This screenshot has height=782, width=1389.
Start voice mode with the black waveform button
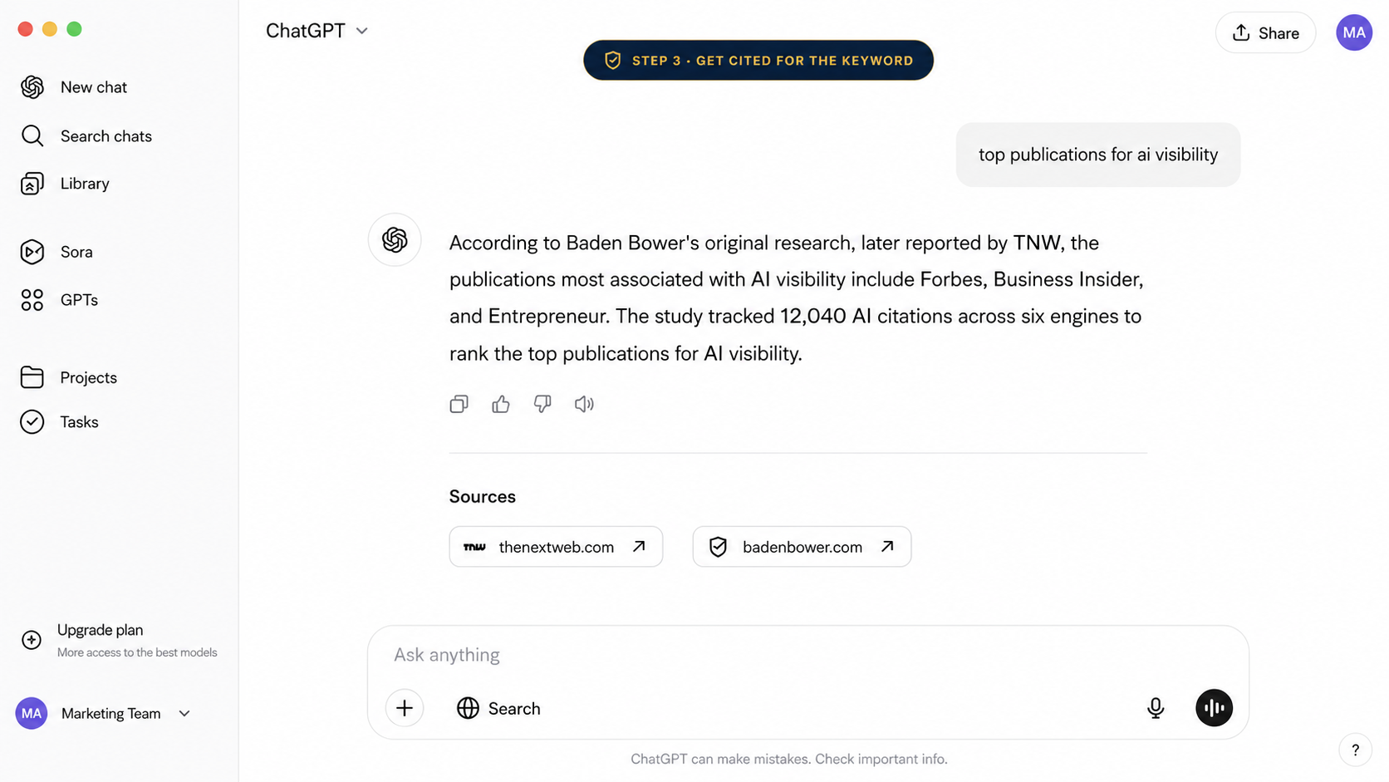click(x=1215, y=708)
